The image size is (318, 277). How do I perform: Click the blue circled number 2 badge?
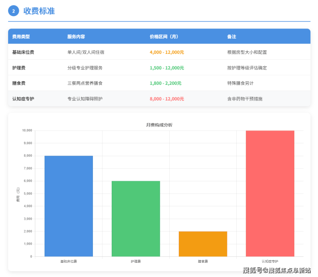pos(14,11)
